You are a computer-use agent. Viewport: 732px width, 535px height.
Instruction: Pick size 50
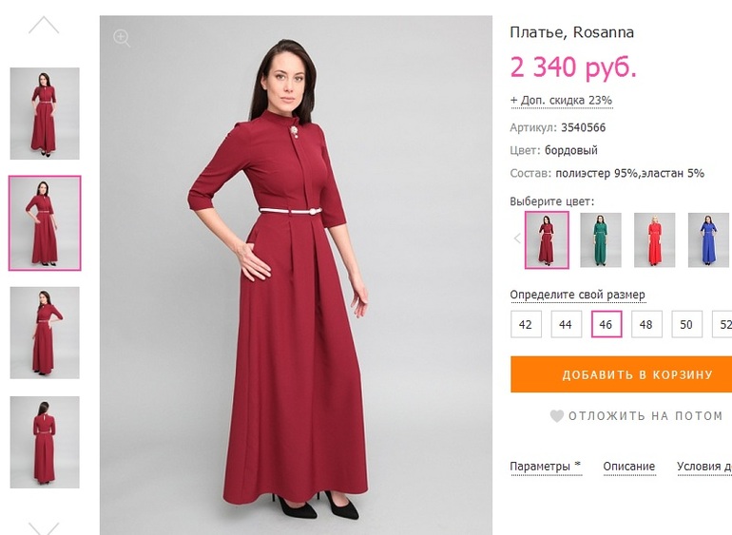[x=686, y=324]
